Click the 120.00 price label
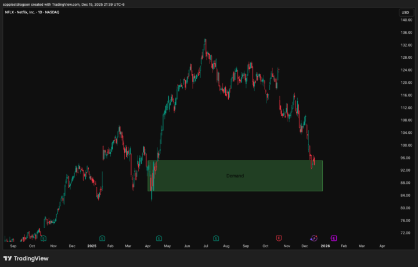The image size is (418, 267). [406, 83]
